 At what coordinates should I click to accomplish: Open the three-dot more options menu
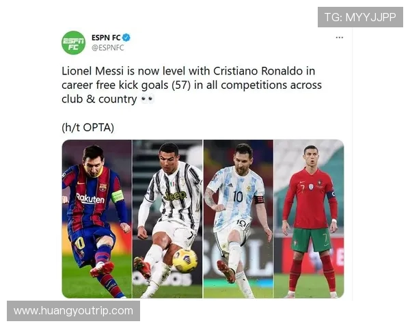pos(339,38)
